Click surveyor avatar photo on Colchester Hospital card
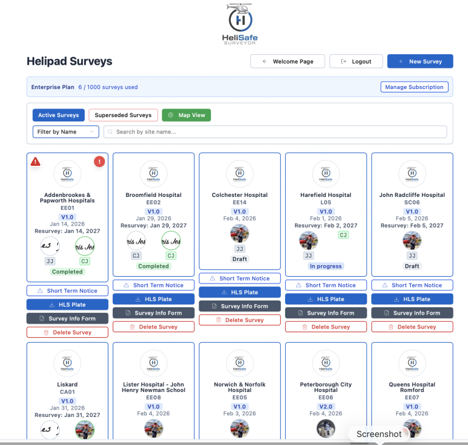 (239, 234)
